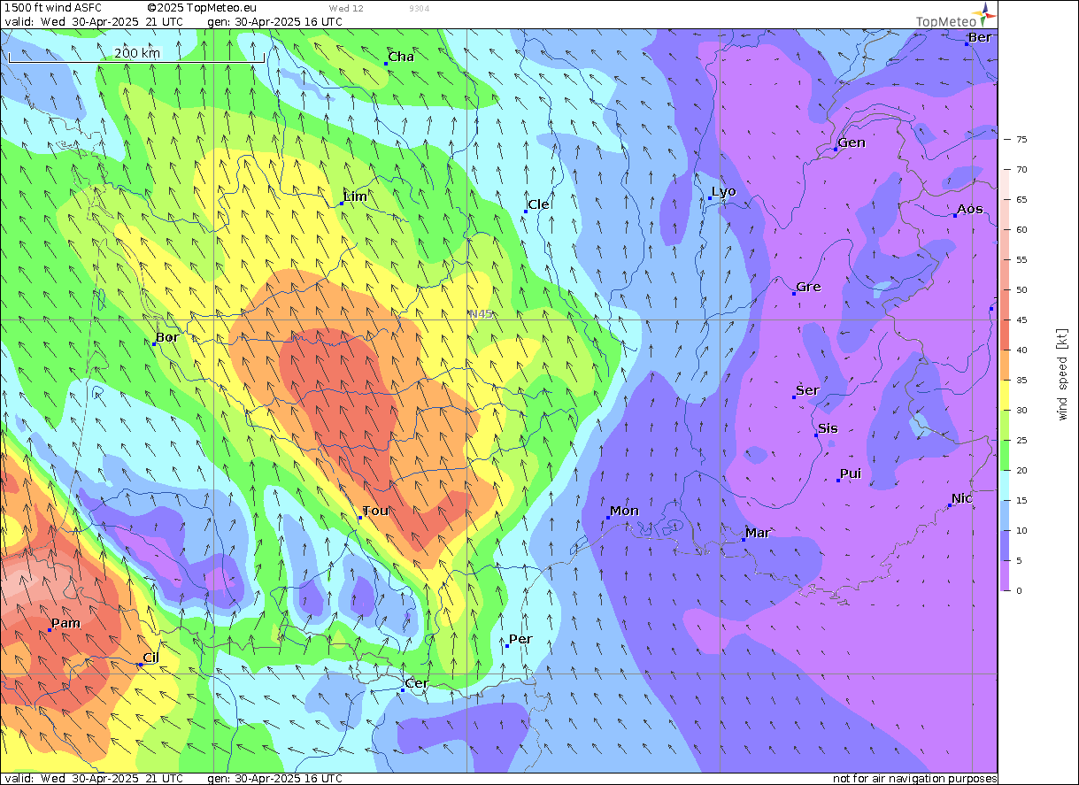Image resolution: width=1079 pixels, height=785 pixels.
Task: Click the TopMeteo compass star logo icon
Action: coord(987,13)
